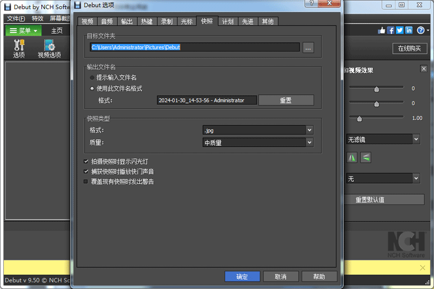Open the Facebook share icon

point(391,30)
